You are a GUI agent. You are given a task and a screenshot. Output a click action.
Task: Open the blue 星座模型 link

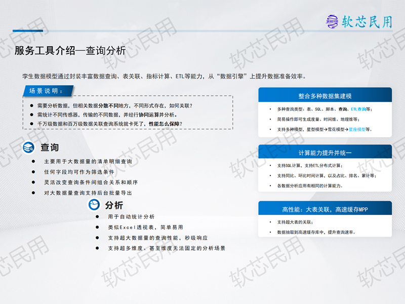[x=357, y=130]
